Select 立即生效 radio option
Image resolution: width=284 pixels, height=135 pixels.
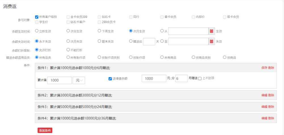(x=37, y=31)
